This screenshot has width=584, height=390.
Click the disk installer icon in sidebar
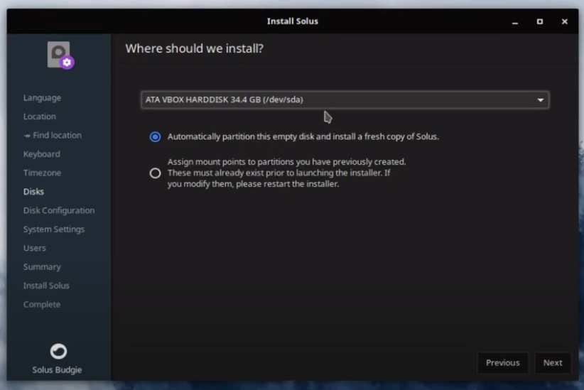click(x=60, y=55)
